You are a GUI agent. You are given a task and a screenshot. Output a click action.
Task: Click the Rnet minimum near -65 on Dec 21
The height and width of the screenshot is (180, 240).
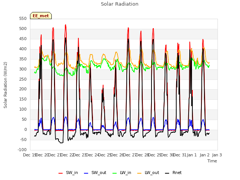coord(61,143)
